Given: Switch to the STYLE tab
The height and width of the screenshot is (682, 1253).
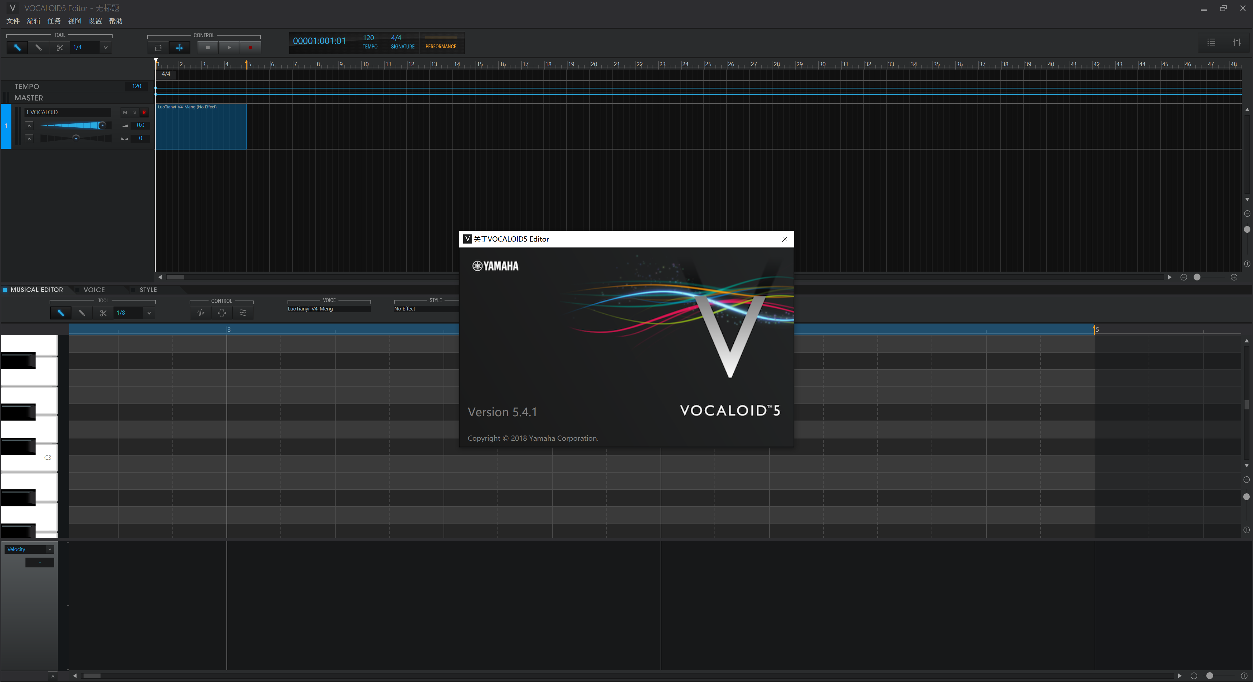Looking at the screenshot, I should tap(148, 290).
